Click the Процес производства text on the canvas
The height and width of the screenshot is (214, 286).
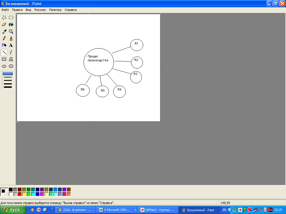click(x=98, y=59)
